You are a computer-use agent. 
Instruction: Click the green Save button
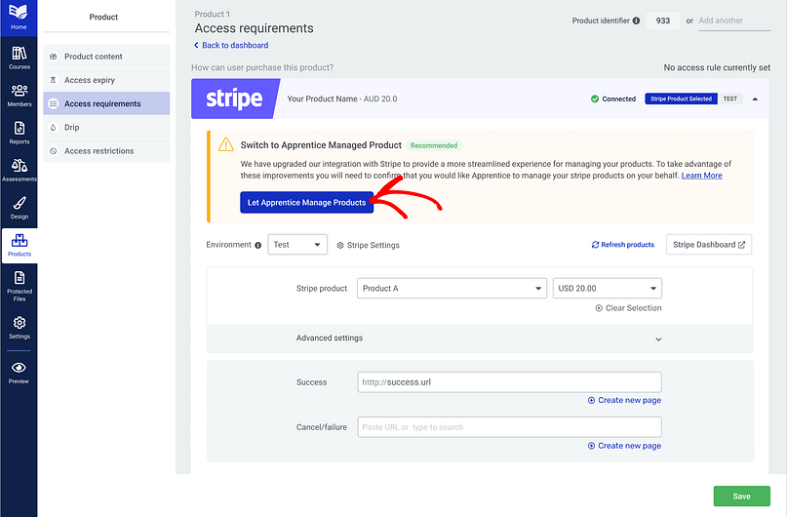(x=741, y=497)
